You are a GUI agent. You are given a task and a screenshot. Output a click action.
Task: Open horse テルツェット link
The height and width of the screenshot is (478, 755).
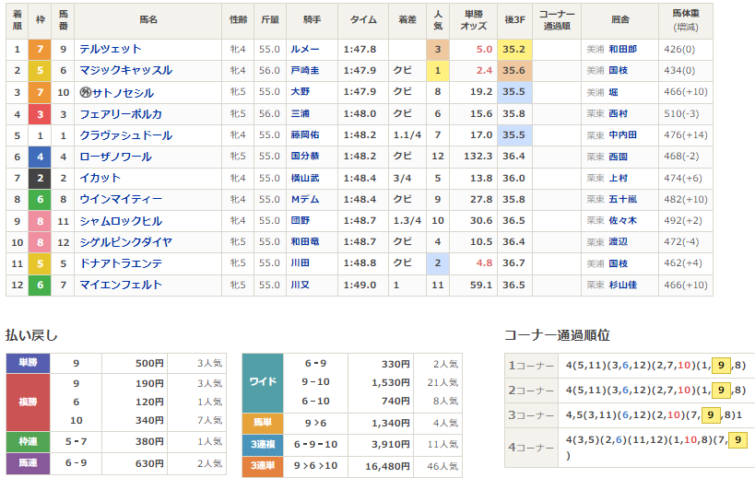click(111, 49)
